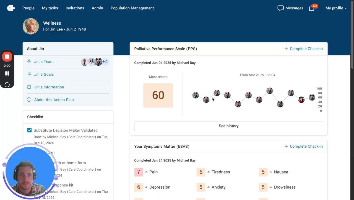Image resolution: width=354 pixels, height=200 pixels.
Task: Open the notifications bell icon
Action: (x=311, y=8)
